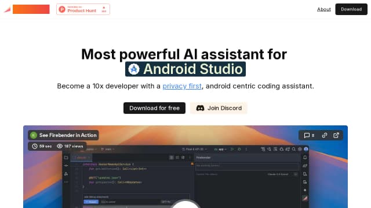Copy video link with chain icon

(x=325, y=135)
